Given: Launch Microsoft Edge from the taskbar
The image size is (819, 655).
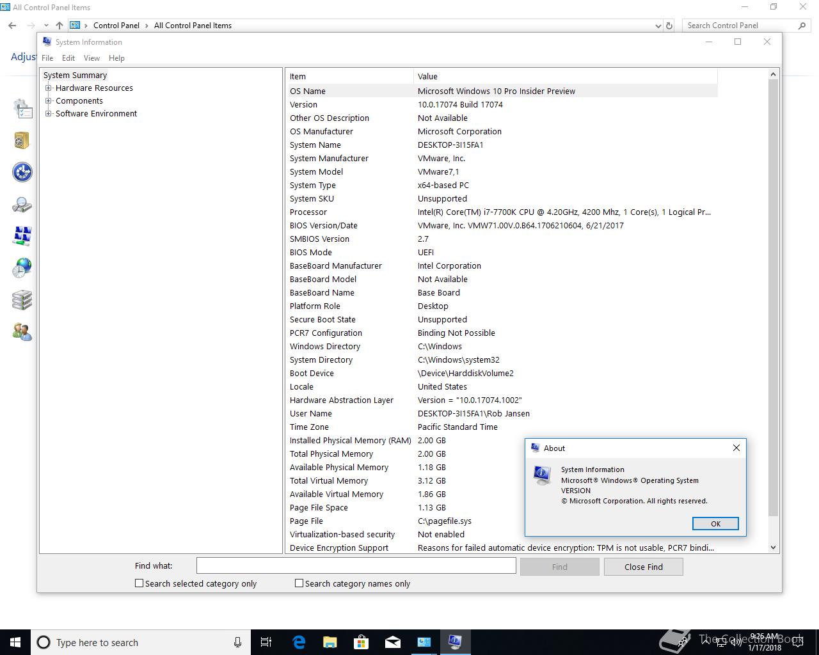Looking at the screenshot, I should 299,642.
